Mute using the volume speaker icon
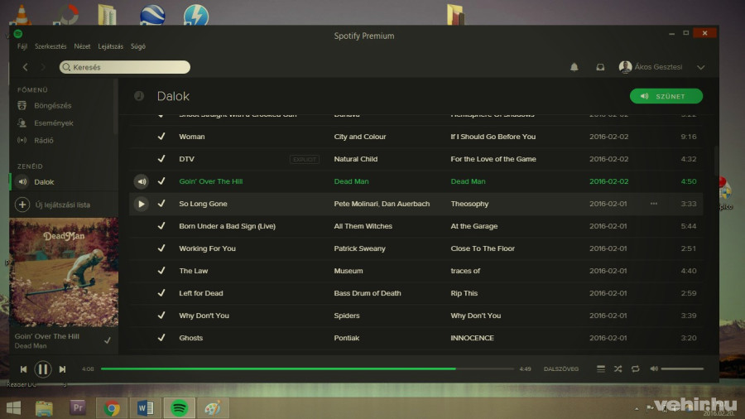The width and height of the screenshot is (745, 419). (x=654, y=368)
